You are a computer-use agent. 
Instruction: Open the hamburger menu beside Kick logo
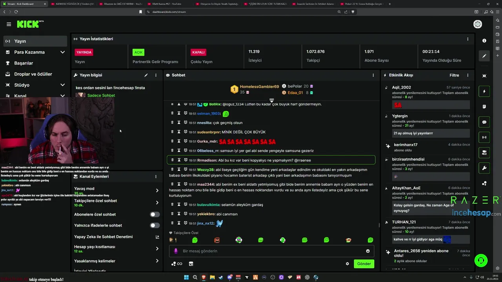click(9, 24)
